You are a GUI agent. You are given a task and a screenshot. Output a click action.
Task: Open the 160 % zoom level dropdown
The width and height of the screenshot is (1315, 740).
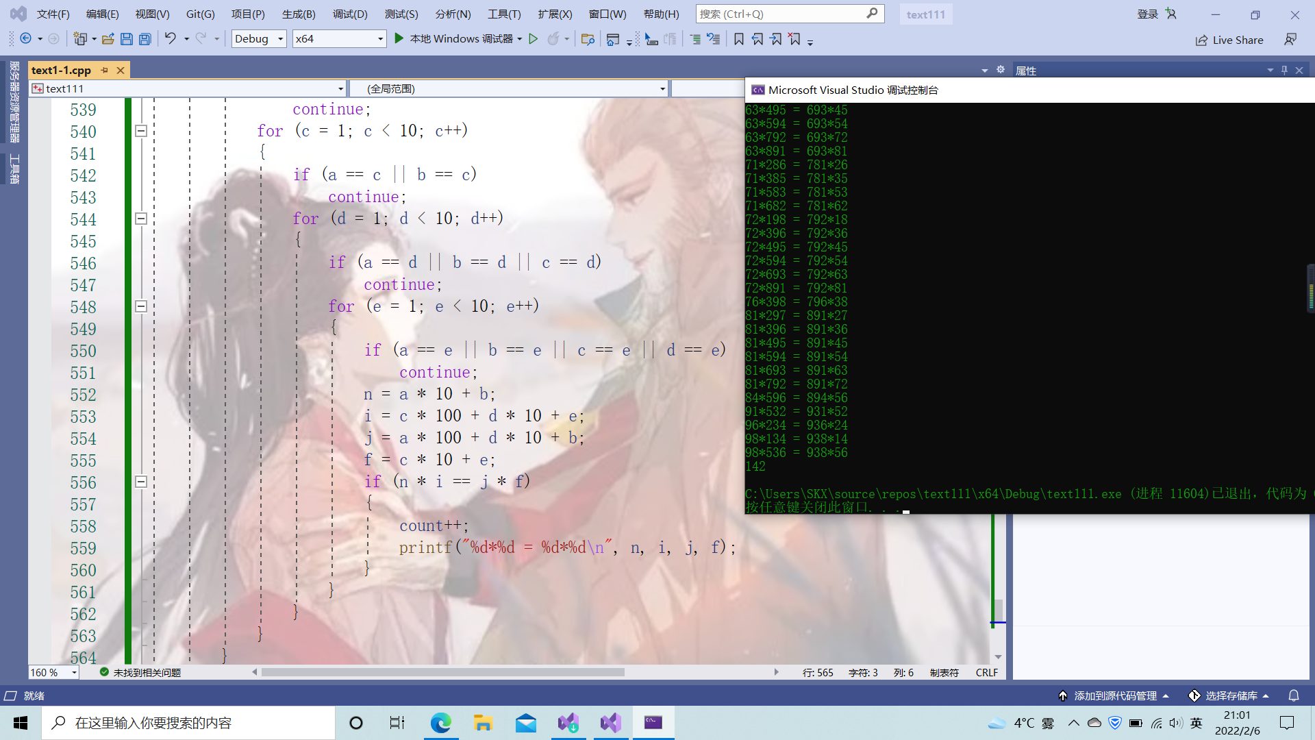[74, 673]
